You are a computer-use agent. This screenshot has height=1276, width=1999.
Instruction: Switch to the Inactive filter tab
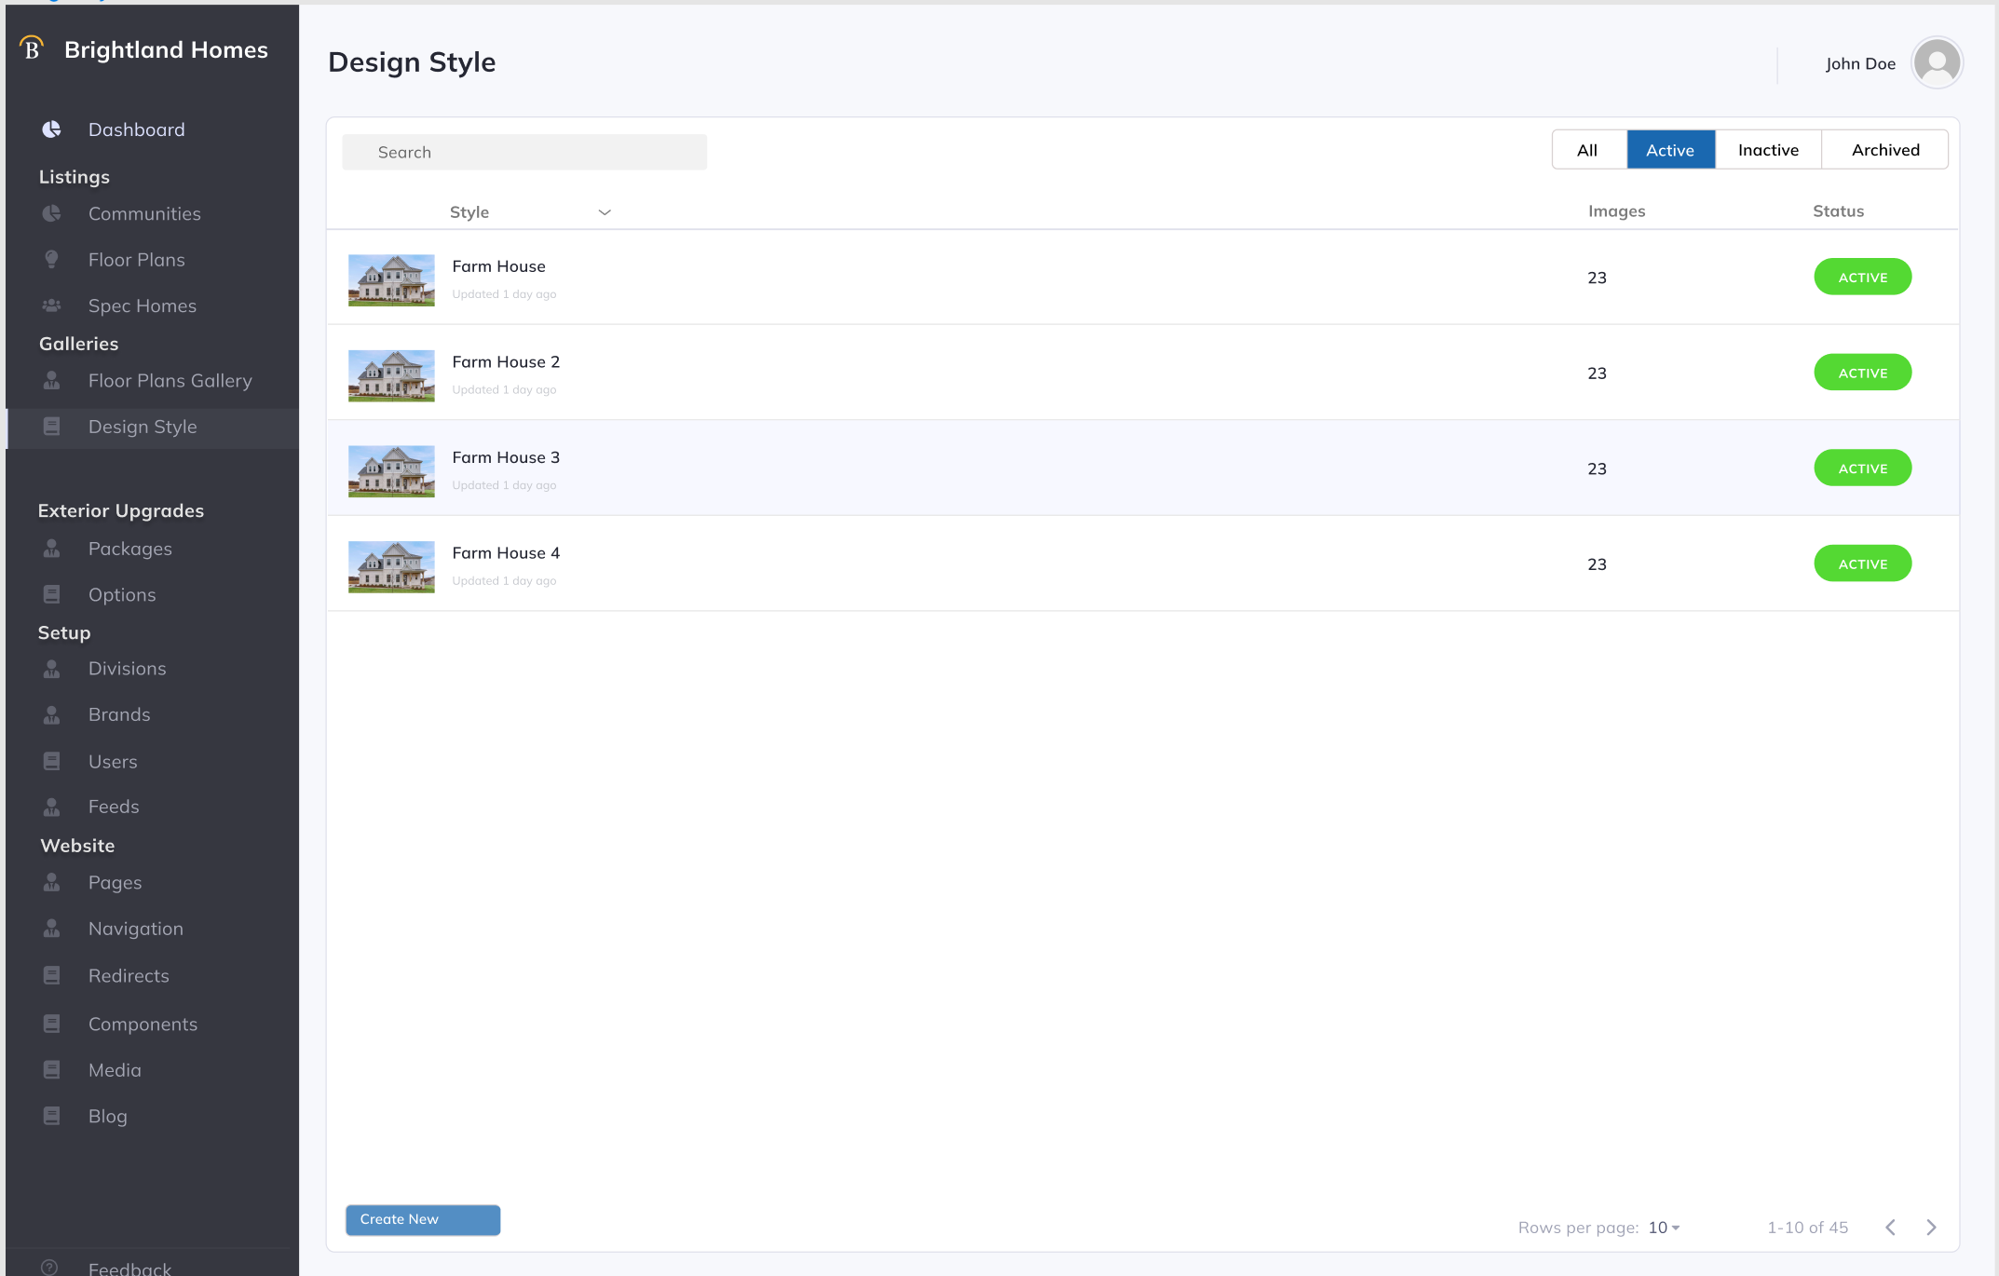point(1767,150)
